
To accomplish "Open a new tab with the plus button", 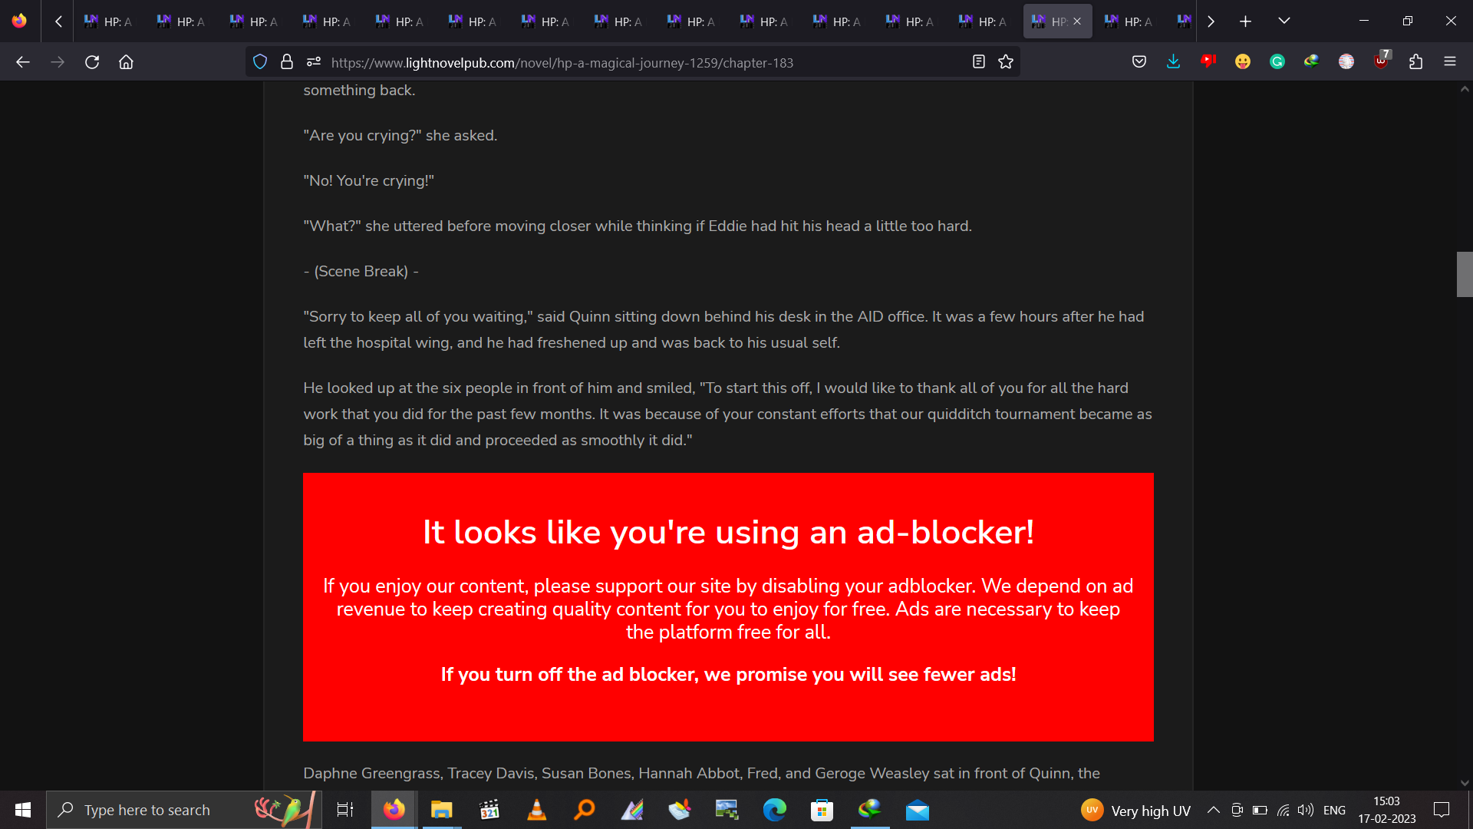I will point(1245,21).
